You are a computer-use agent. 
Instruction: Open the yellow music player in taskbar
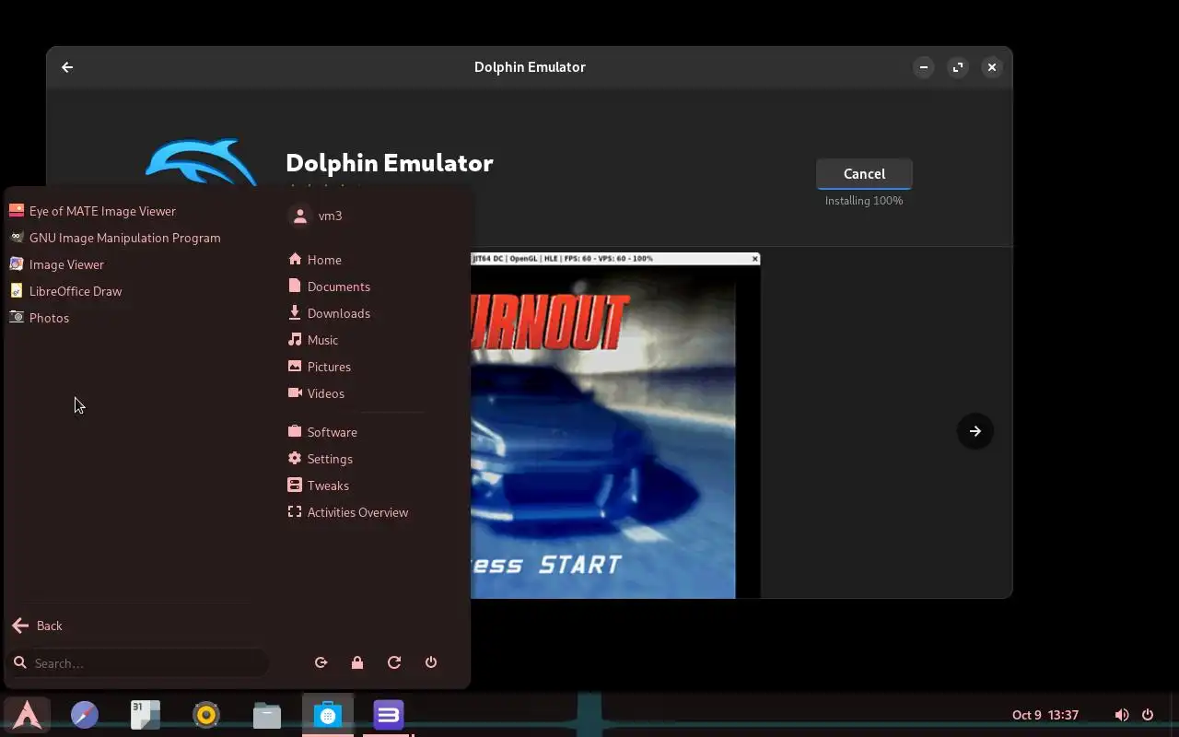[206, 715]
